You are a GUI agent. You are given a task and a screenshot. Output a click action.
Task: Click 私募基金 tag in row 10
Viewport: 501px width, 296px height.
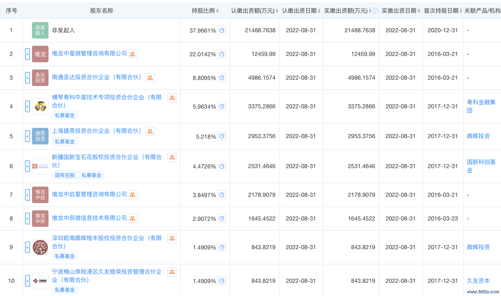pos(65,290)
